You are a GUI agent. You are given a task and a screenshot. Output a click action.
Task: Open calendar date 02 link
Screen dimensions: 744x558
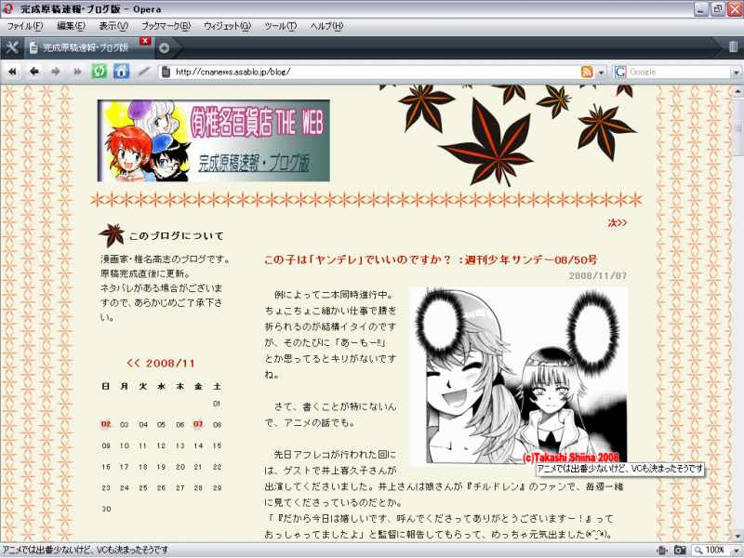click(x=106, y=424)
